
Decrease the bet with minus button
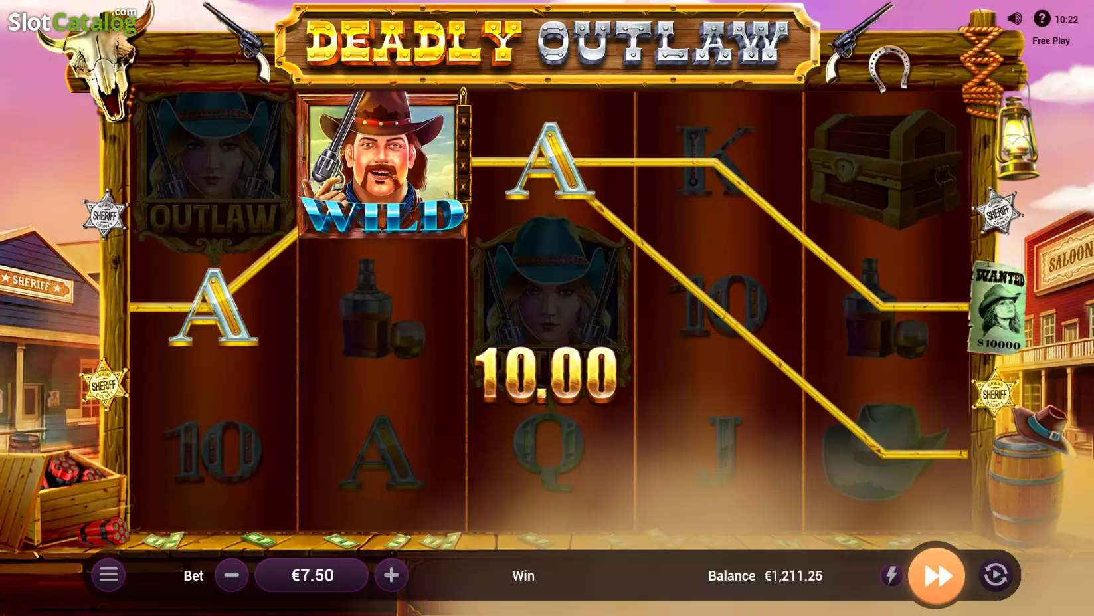click(x=232, y=575)
